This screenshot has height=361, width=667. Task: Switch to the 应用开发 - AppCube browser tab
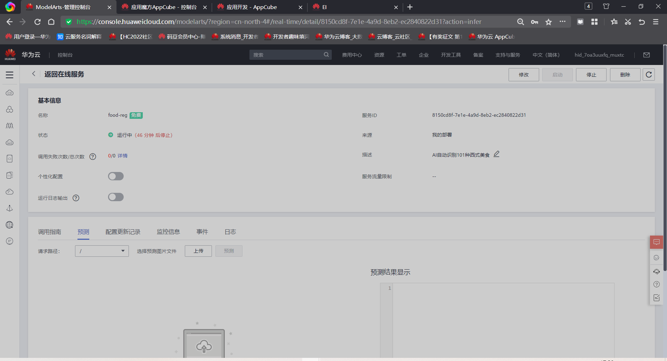coord(259,7)
